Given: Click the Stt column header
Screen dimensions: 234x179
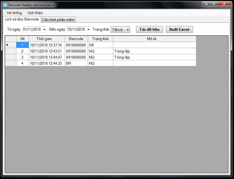Looking at the screenshot, I should click(22, 39).
